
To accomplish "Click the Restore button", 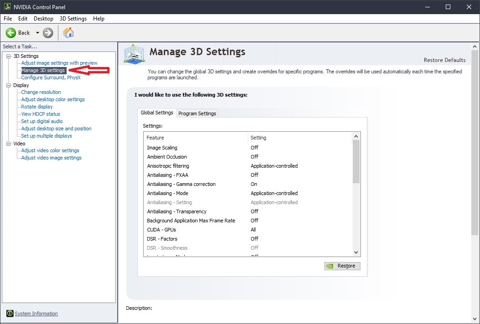I will tap(342, 266).
